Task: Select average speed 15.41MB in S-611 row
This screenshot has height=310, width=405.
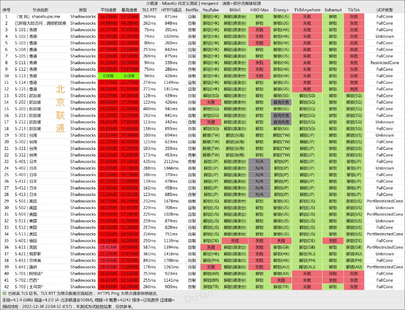Action: pyautogui.click(x=108, y=247)
